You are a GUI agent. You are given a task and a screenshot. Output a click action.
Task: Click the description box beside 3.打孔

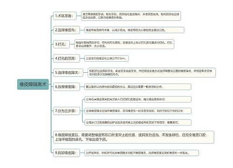click(124, 44)
